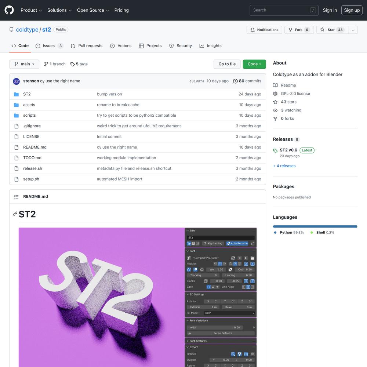This screenshot has height=367, width=367.
Task: Open the release.sh file
Action: (33, 168)
